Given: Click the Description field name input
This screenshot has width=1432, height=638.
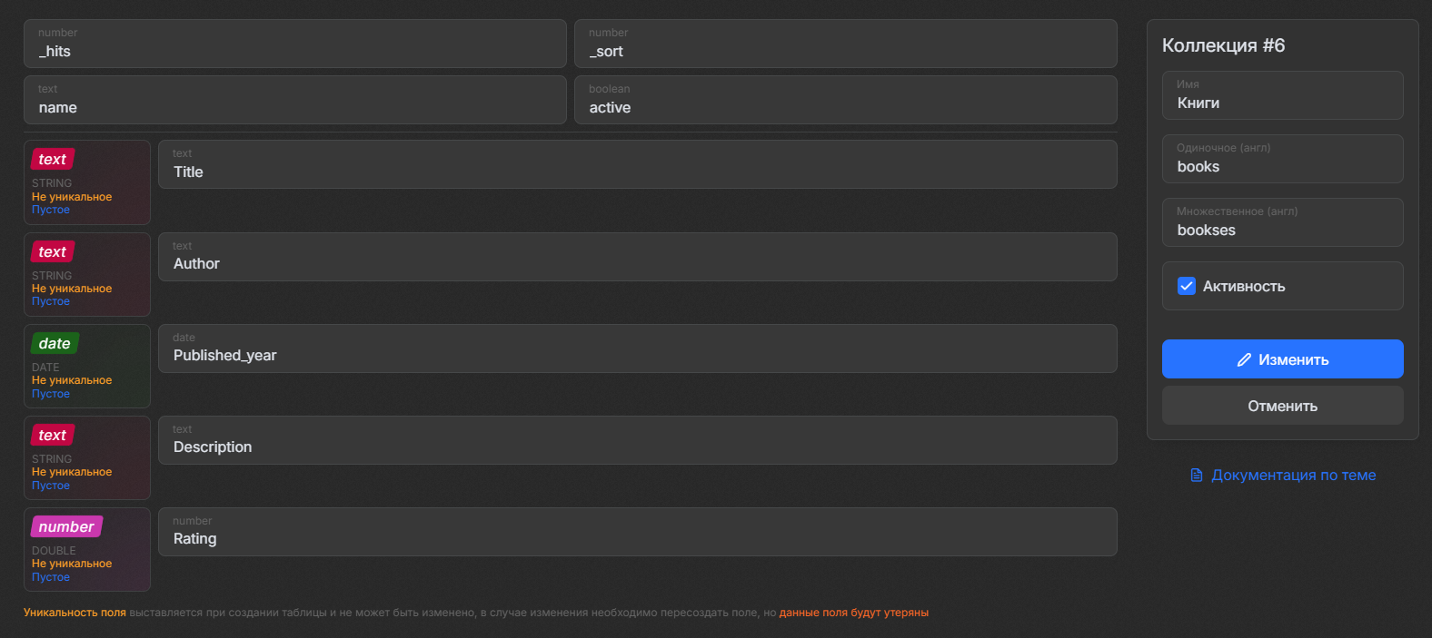Looking at the screenshot, I should [x=637, y=447].
